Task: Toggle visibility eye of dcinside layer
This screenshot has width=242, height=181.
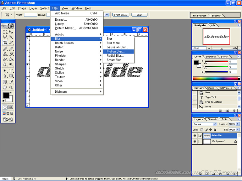Action: [195, 136]
